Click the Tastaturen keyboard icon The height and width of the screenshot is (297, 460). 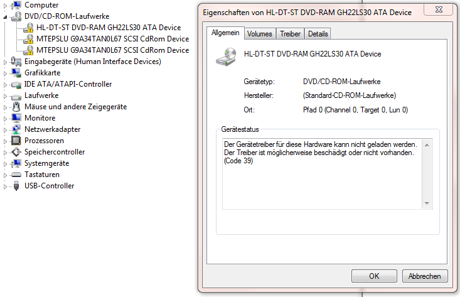16,175
